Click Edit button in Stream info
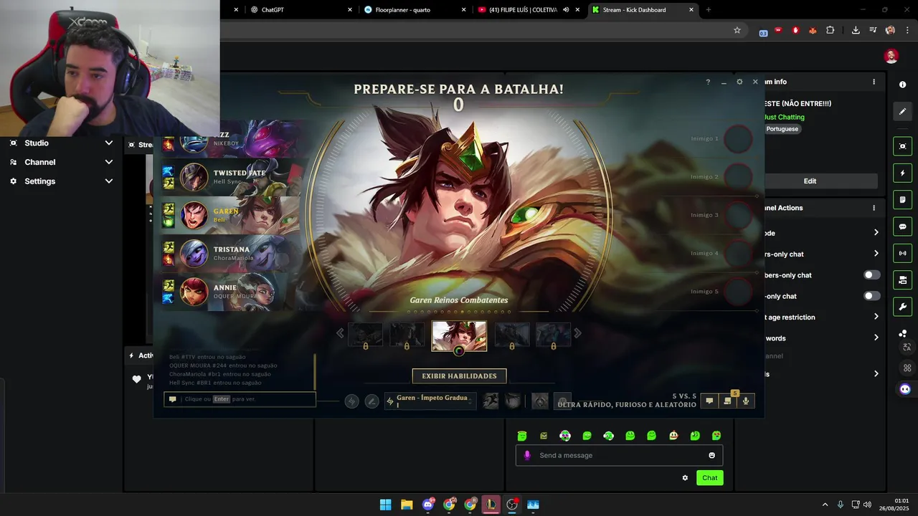The image size is (918, 516). tap(810, 181)
